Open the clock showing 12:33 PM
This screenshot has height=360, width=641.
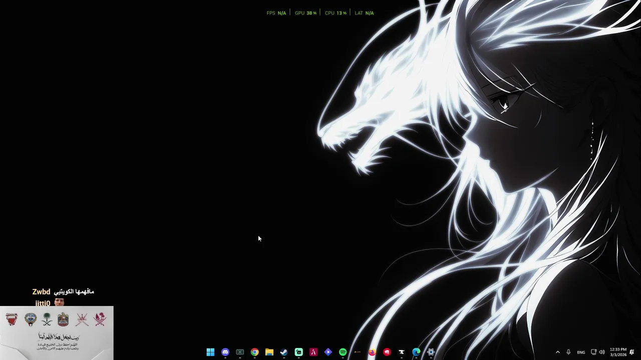point(618,352)
